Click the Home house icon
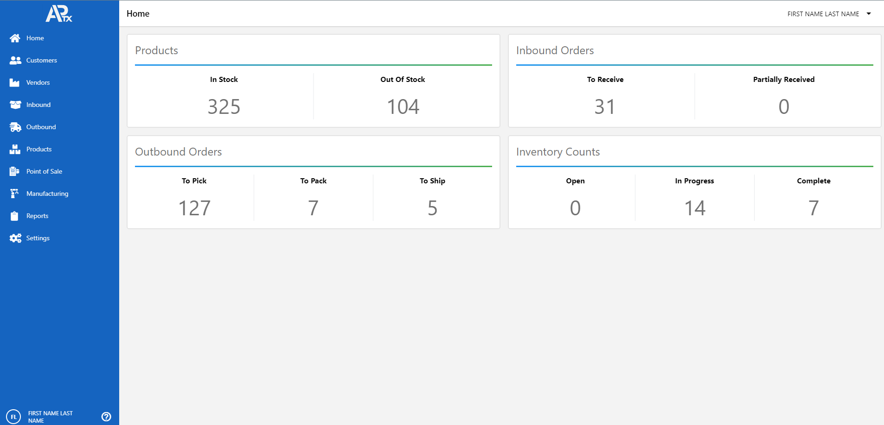 [x=15, y=38]
